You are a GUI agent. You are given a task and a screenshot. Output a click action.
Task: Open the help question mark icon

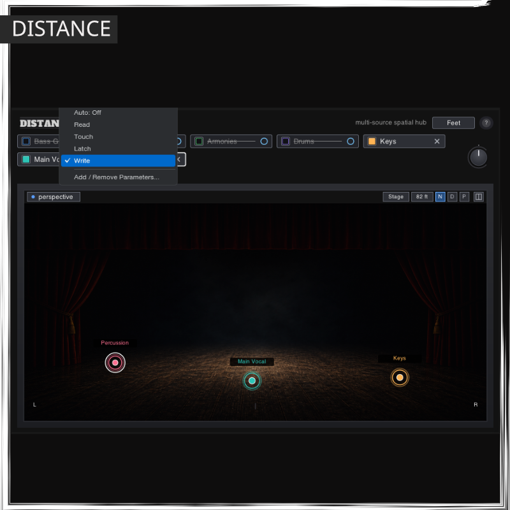[486, 123]
